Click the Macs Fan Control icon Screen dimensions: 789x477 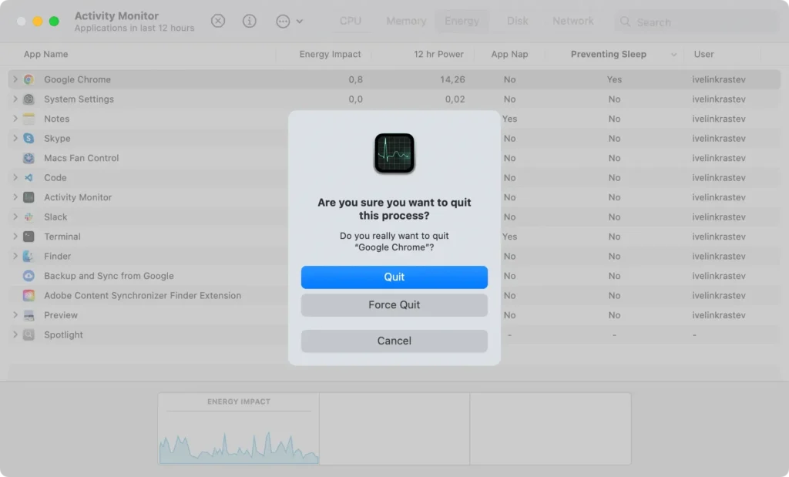pyautogui.click(x=29, y=158)
